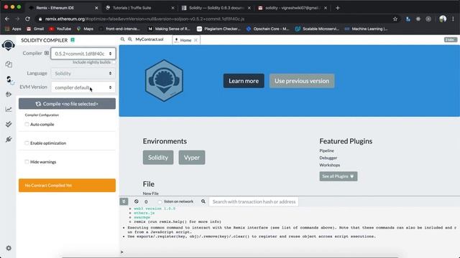Open the Settings gear in sidebar
Image resolution: width=460 pixels, height=258 pixels.
[x=9, y=248]
